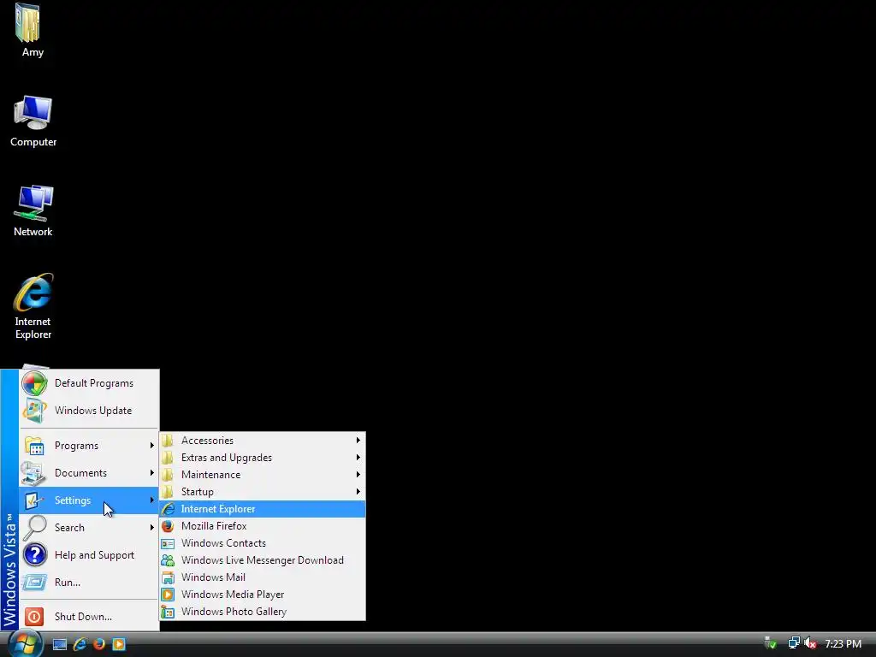
Task: Click the red Shut Down power icon
Action: point(34,616)
